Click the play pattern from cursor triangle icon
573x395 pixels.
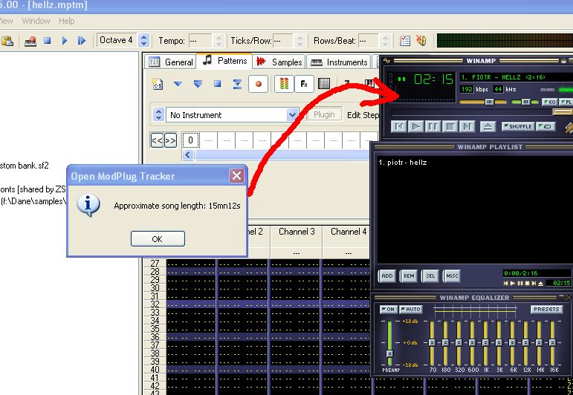pyautogui.click(x=178, y=84)
